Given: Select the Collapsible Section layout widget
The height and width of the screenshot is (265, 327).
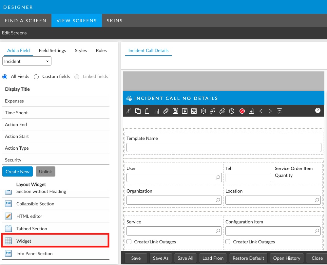Looking at the screenshot, I should pyautogui.click(x=35, y=204).
